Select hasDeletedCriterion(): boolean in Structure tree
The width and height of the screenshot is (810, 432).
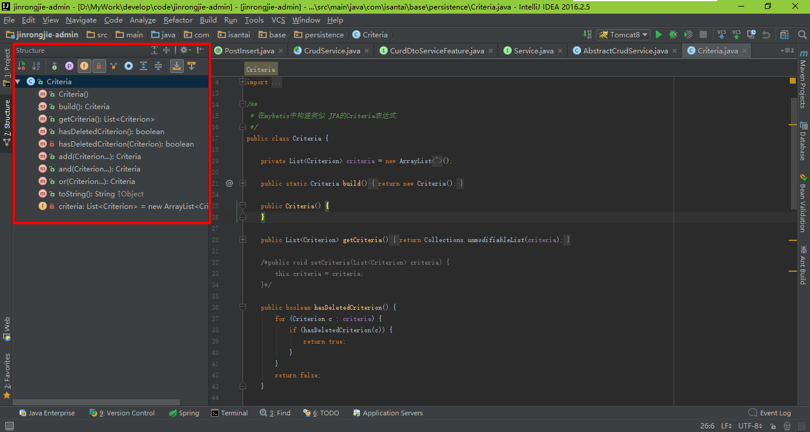111,132
